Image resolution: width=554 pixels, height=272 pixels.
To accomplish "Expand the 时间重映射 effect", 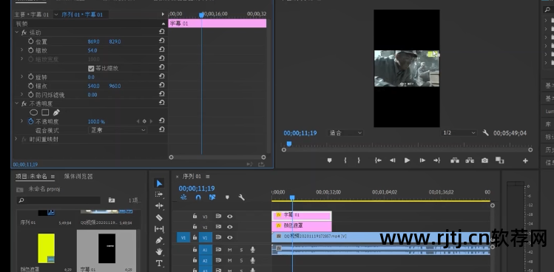I will pyautogui.click(x=16, y=139).
